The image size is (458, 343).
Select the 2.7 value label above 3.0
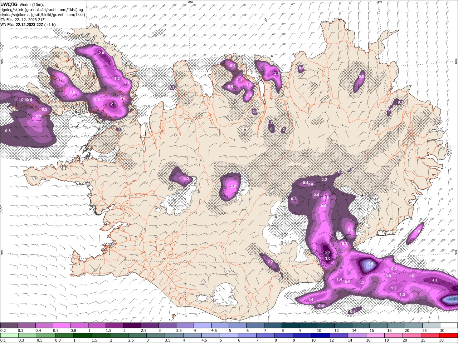tap(327, 253)
